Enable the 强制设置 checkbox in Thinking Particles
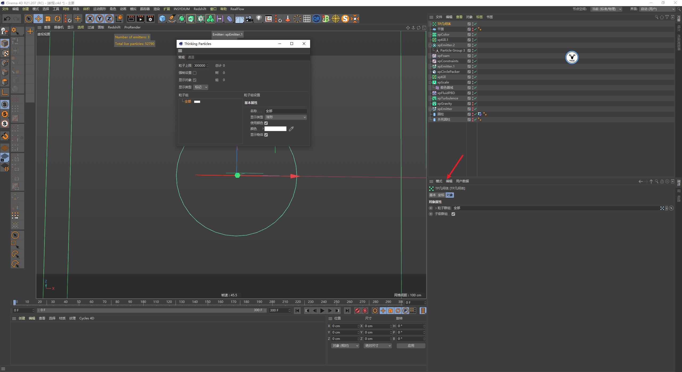 (x=195, y=73)
